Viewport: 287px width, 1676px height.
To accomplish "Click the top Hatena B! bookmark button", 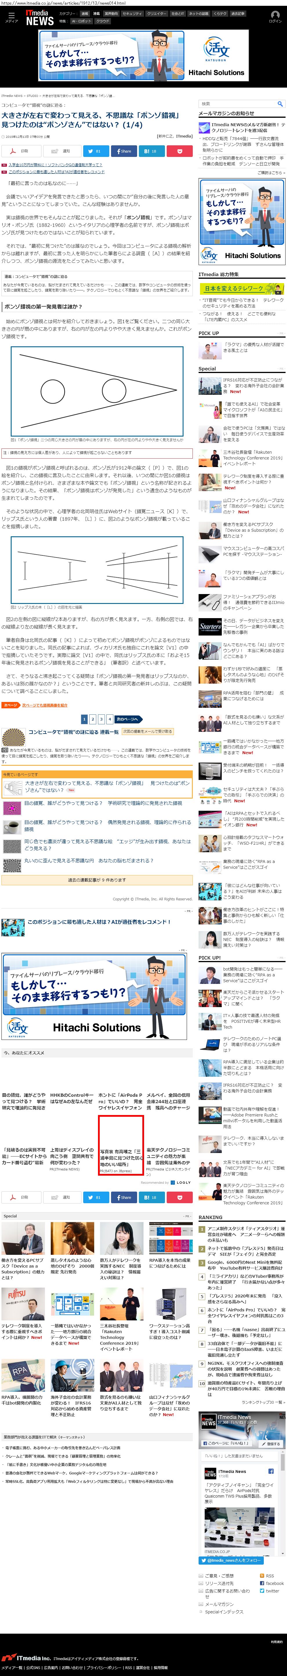I will tap(151, 151).
